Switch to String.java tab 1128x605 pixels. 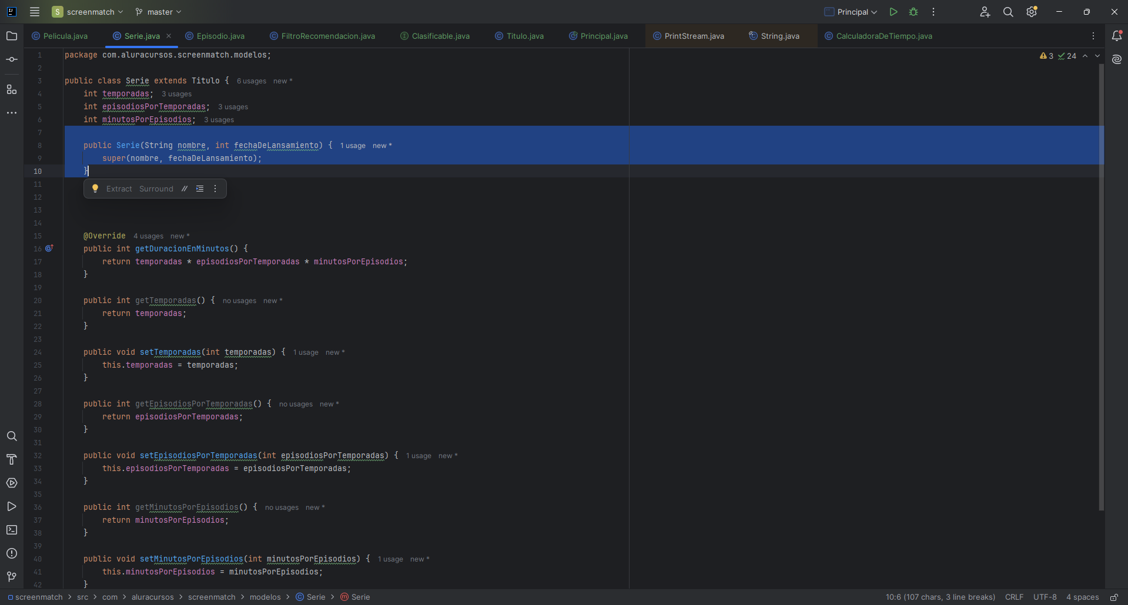coord(774,36)
